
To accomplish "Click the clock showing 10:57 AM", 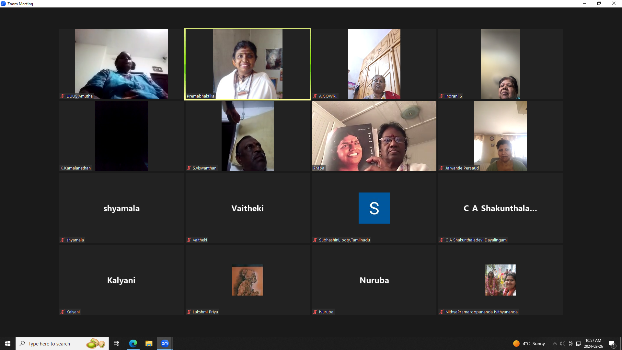I will [593, 344].
